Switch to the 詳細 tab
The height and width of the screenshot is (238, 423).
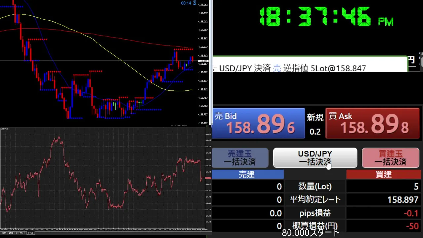pos(11,233)
